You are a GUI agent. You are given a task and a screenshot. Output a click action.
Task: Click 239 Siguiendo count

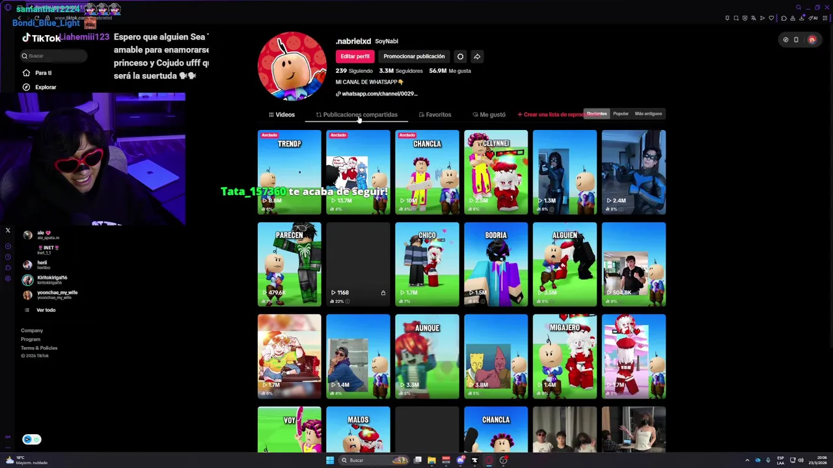click(354, 71)
